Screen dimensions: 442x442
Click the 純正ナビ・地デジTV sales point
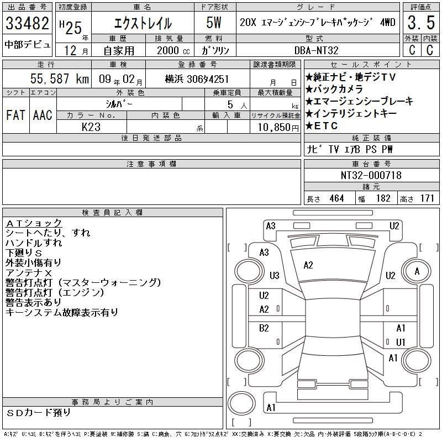coord(351,77)
